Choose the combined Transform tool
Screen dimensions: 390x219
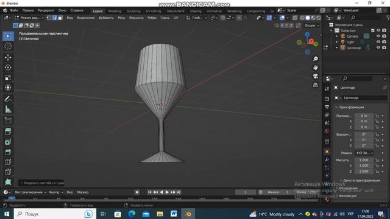coord(8,88)
